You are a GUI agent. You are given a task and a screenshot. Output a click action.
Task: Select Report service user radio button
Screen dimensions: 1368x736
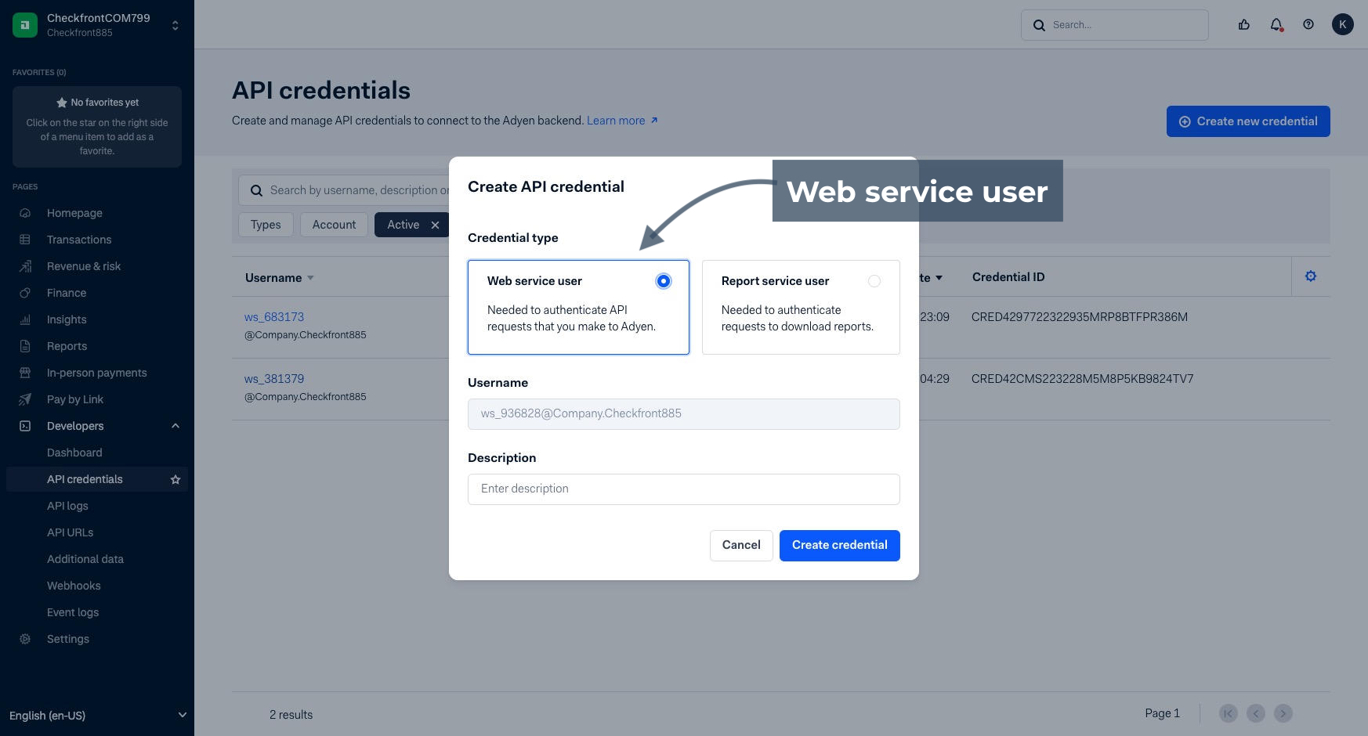(x=874, y=281)
